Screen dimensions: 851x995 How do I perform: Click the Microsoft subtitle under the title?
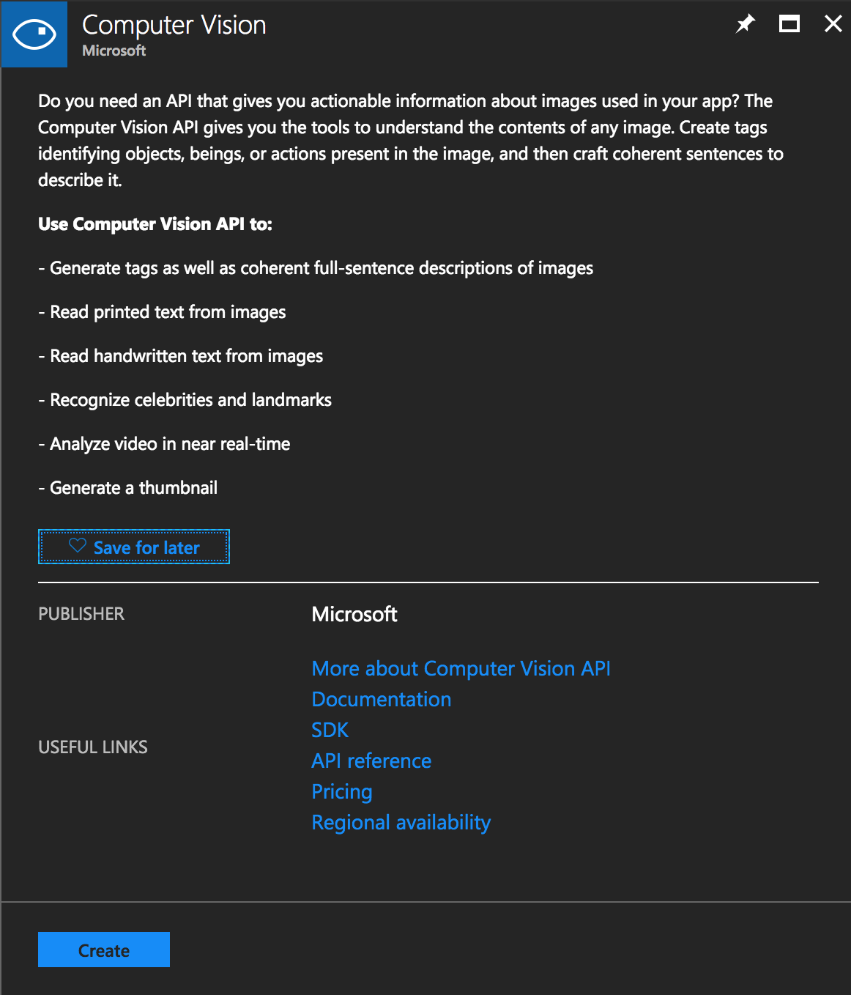[x=114, y=51]
